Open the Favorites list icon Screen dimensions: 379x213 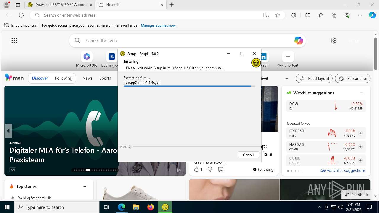tap(321, 15)
